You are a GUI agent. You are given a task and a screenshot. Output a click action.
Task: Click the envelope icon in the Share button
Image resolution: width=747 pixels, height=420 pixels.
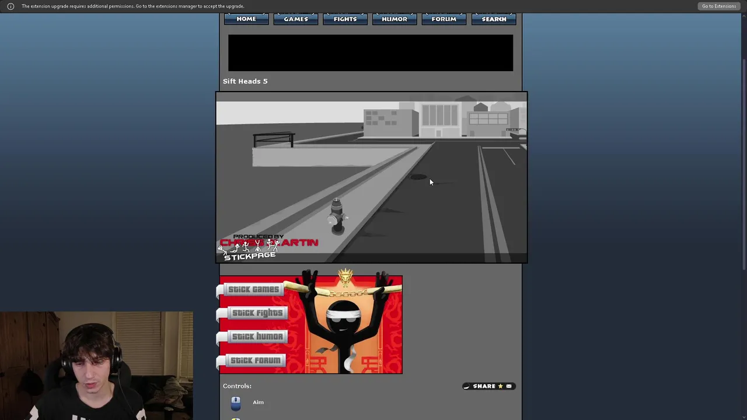509,386
